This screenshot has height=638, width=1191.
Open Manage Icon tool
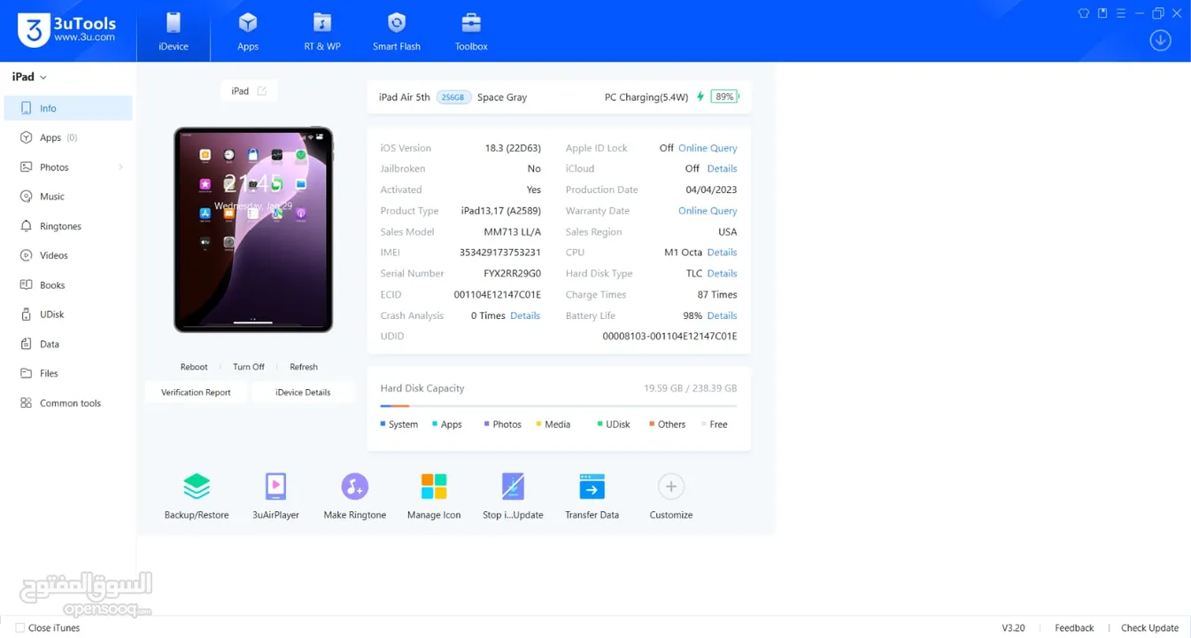tap(434, 495)
